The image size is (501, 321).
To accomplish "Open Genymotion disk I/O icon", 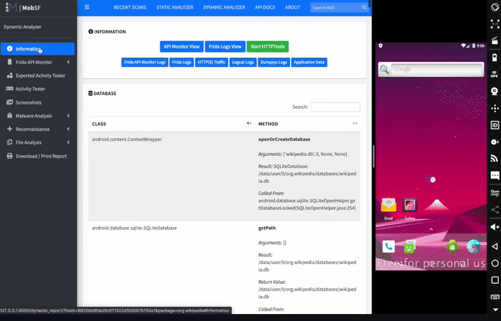I will tap(495, 142).
